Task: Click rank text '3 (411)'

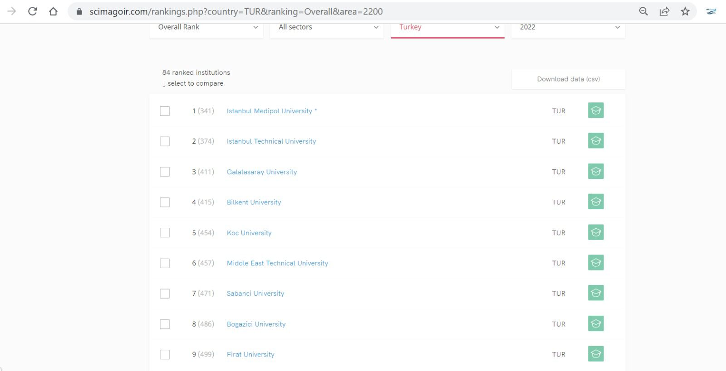Action: coord(203,172)
